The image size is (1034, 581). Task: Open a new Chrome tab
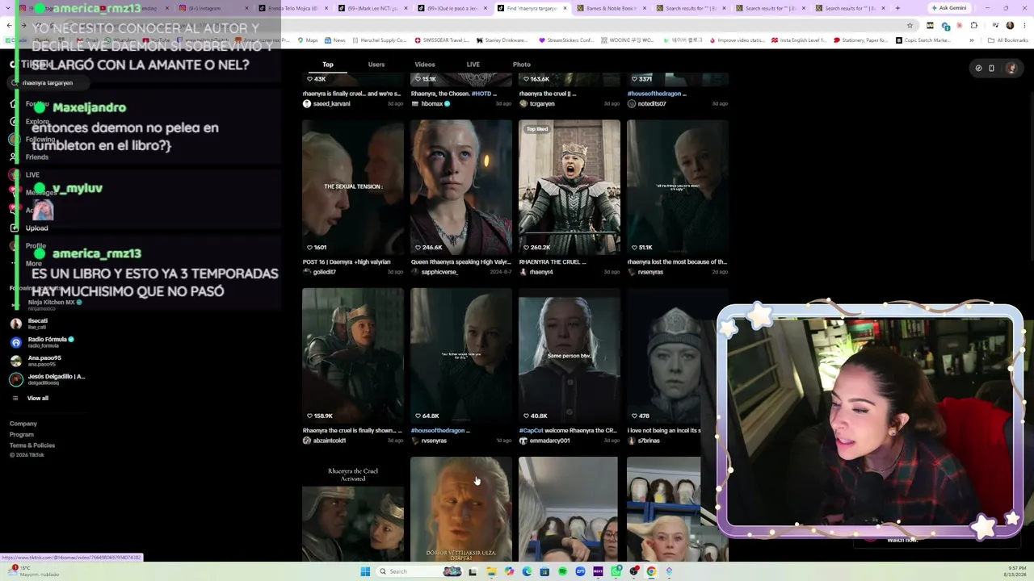(x=897, y=8)
